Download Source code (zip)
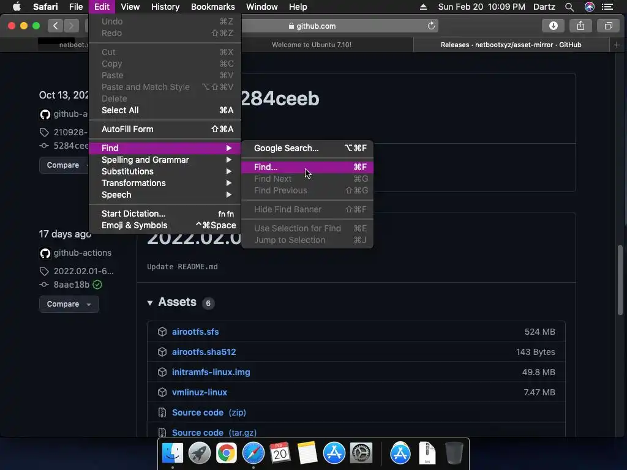This screenshot has width=627, height=470. coord(209,412)
